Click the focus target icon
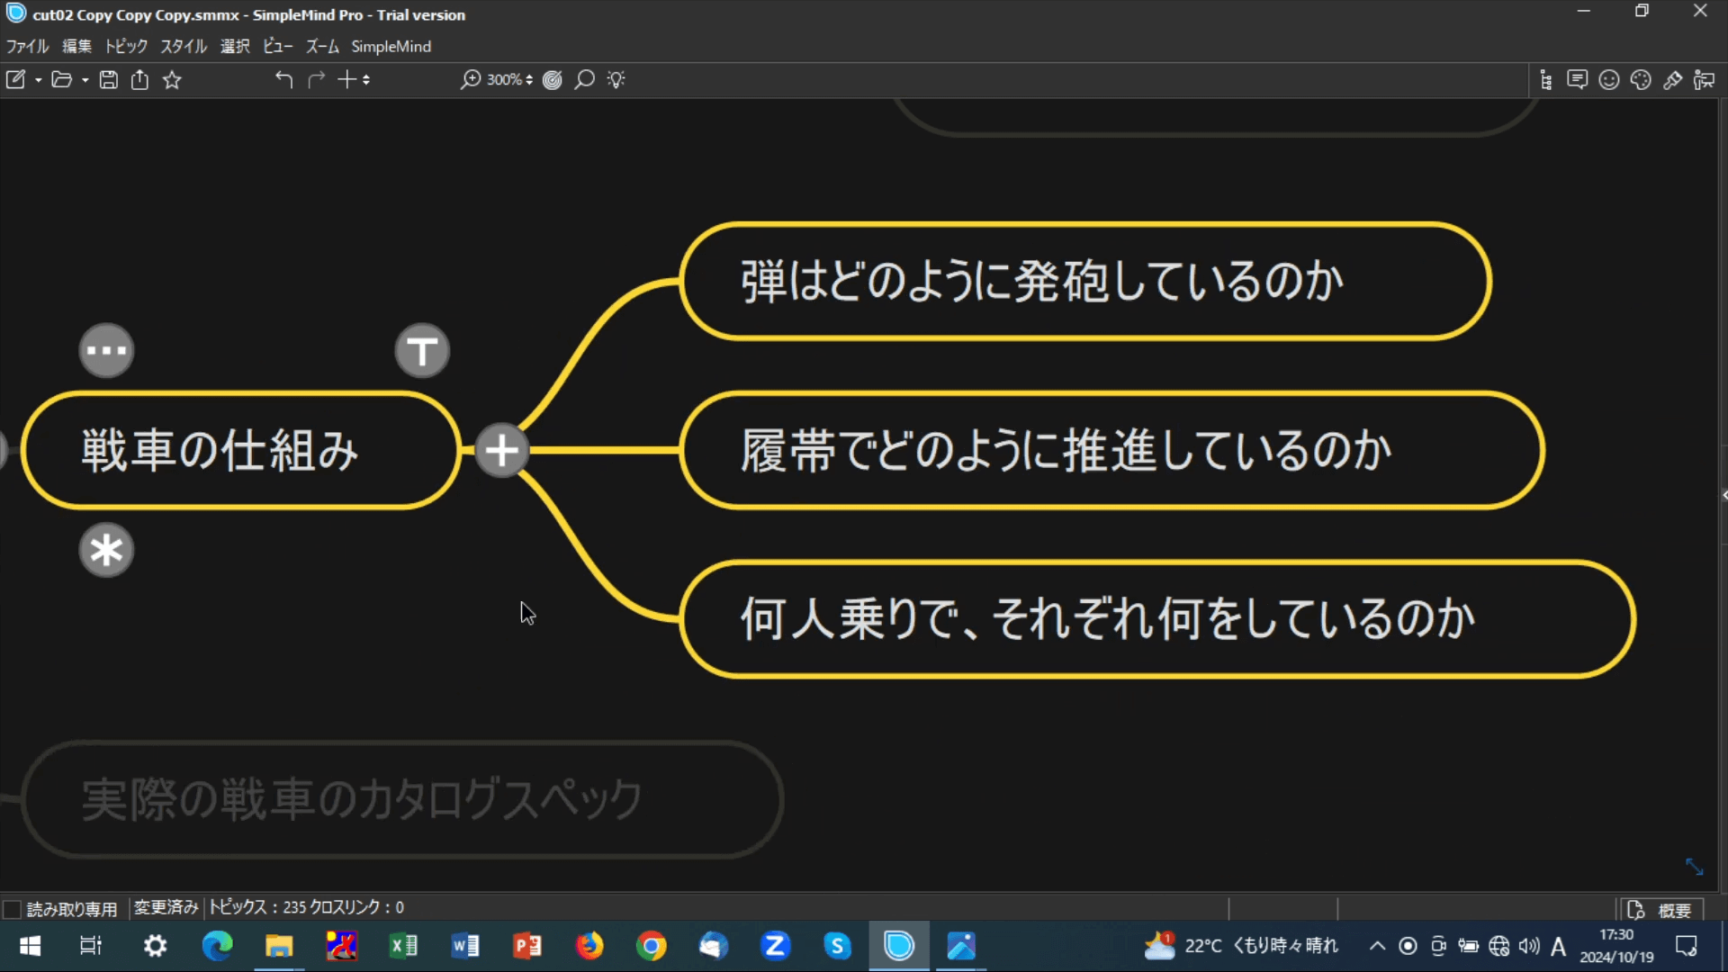1728x972 pixels. point(553,80)
